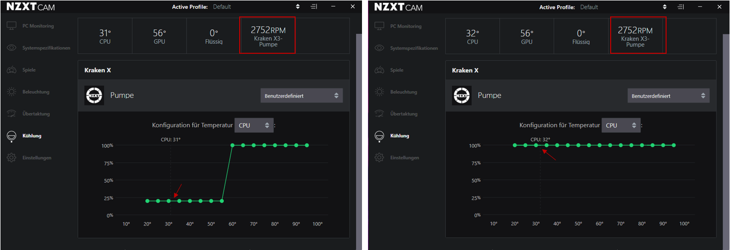
Task: Click 55° curve point at 25%, CPU 31° window
Action: pos(222,201)
